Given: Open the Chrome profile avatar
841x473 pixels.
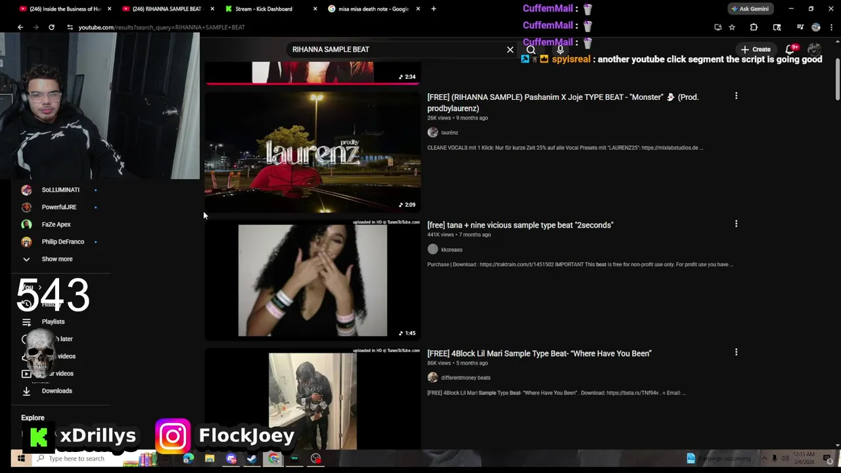Looking at the screenshot, I should pyautogui.click(x=816, y=27).
